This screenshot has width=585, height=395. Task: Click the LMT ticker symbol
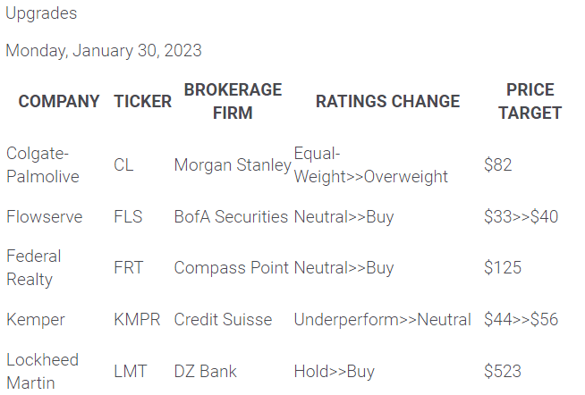click(x=129, y=371)
